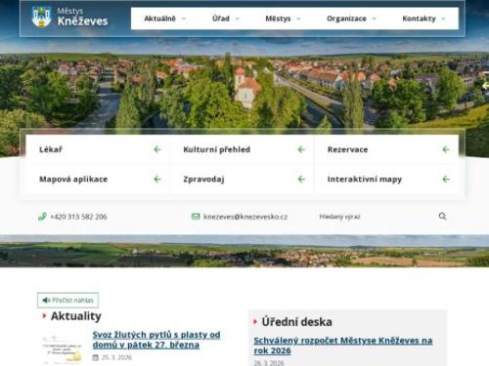The width and height of the screenshot is (489, 366).
Task: Focus the Hledaný výraz search field
Action: tap(375, 217)
